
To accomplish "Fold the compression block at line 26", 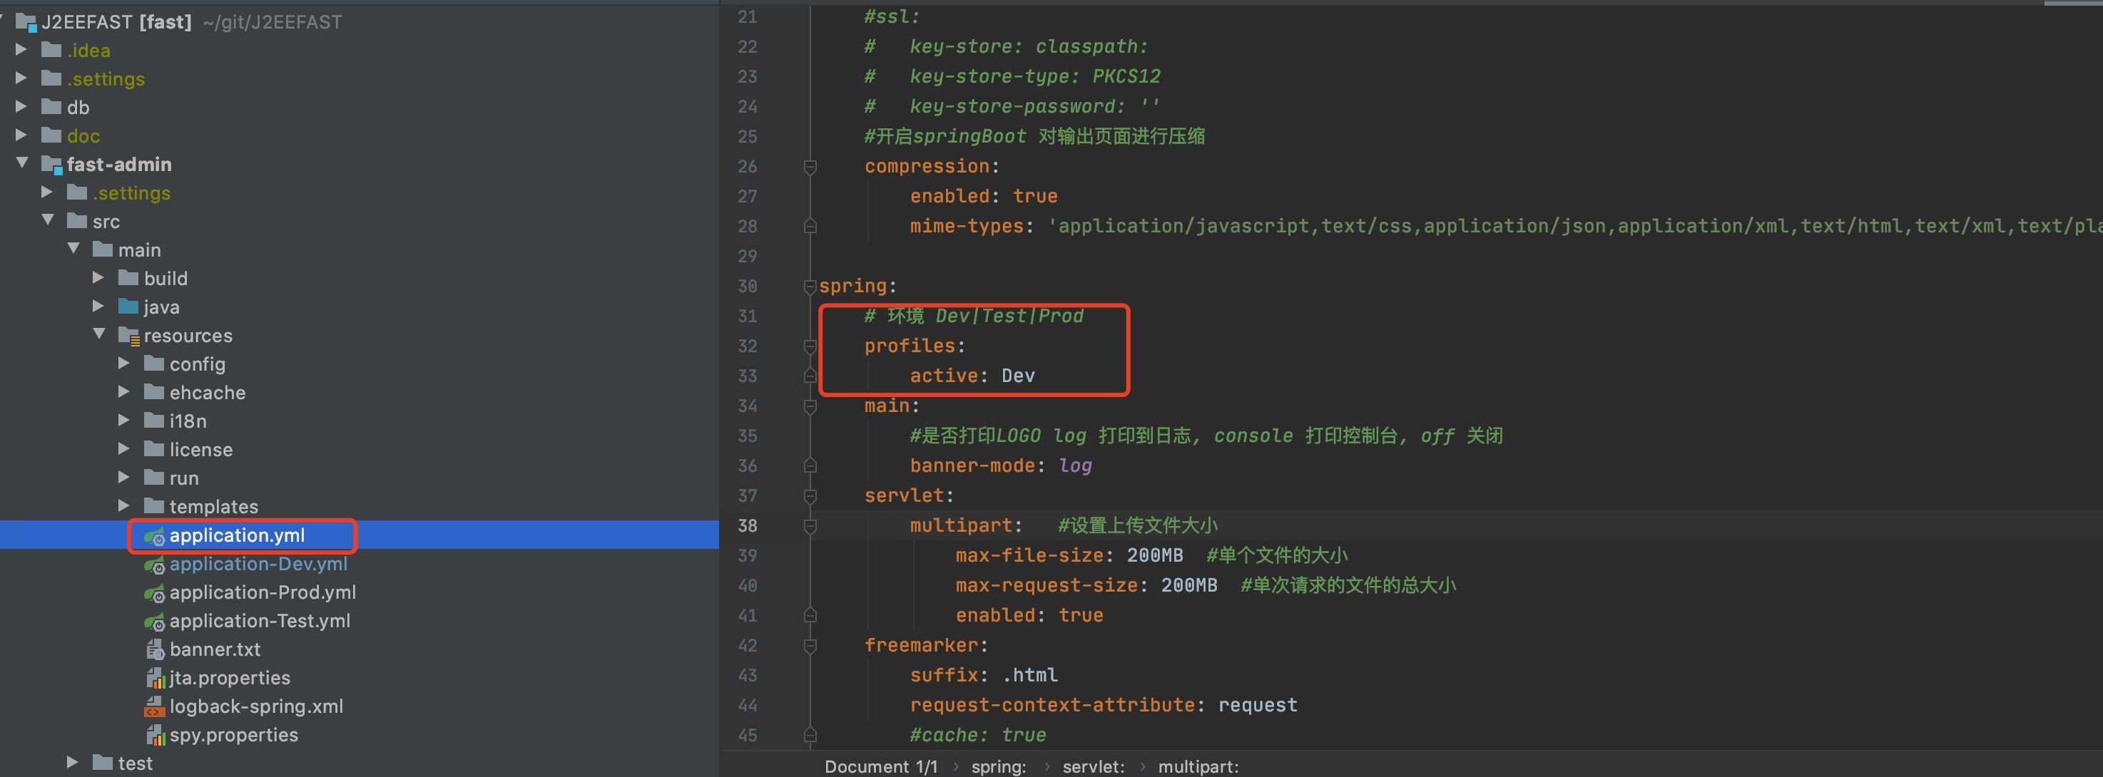I will click(810, 167).
